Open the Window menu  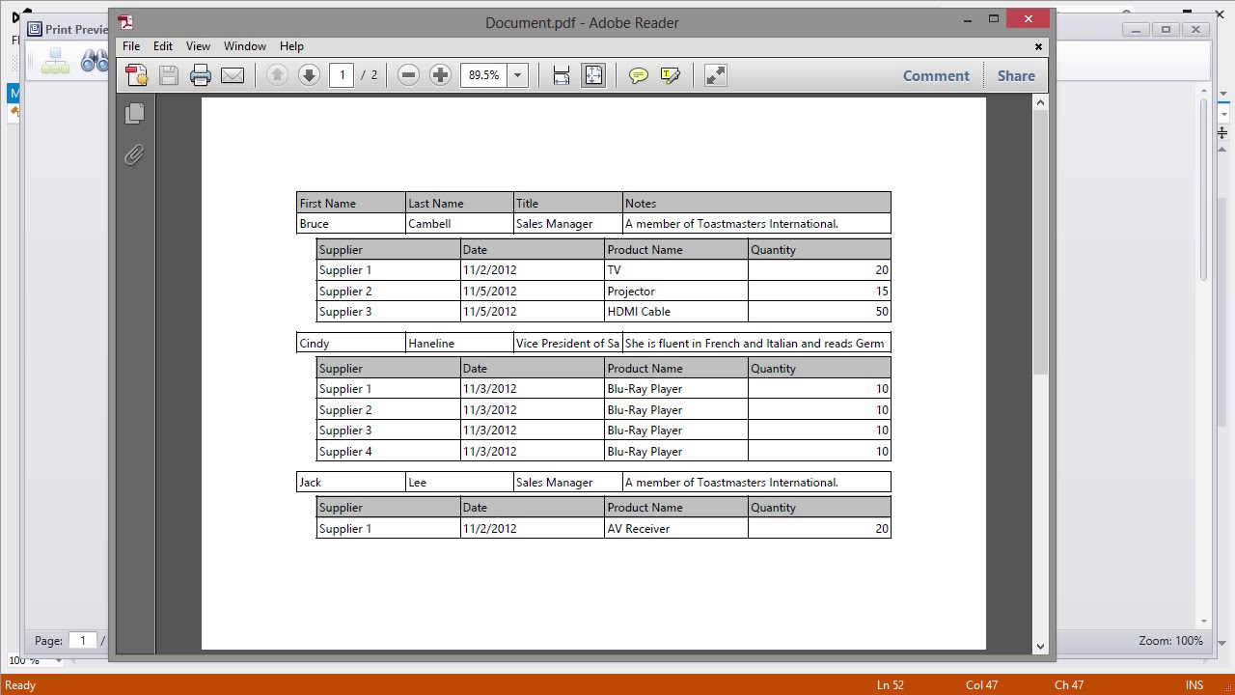click(245, 45)
